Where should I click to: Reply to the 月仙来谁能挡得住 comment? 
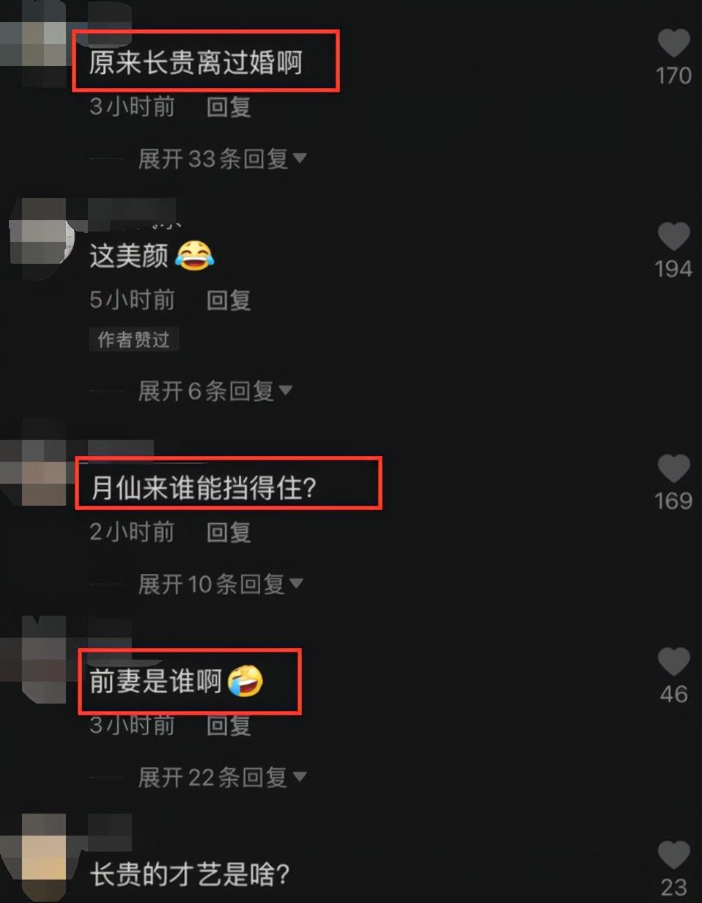[x=229, y=532]
